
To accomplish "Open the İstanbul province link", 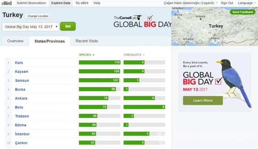I will [x=22, y=134].
